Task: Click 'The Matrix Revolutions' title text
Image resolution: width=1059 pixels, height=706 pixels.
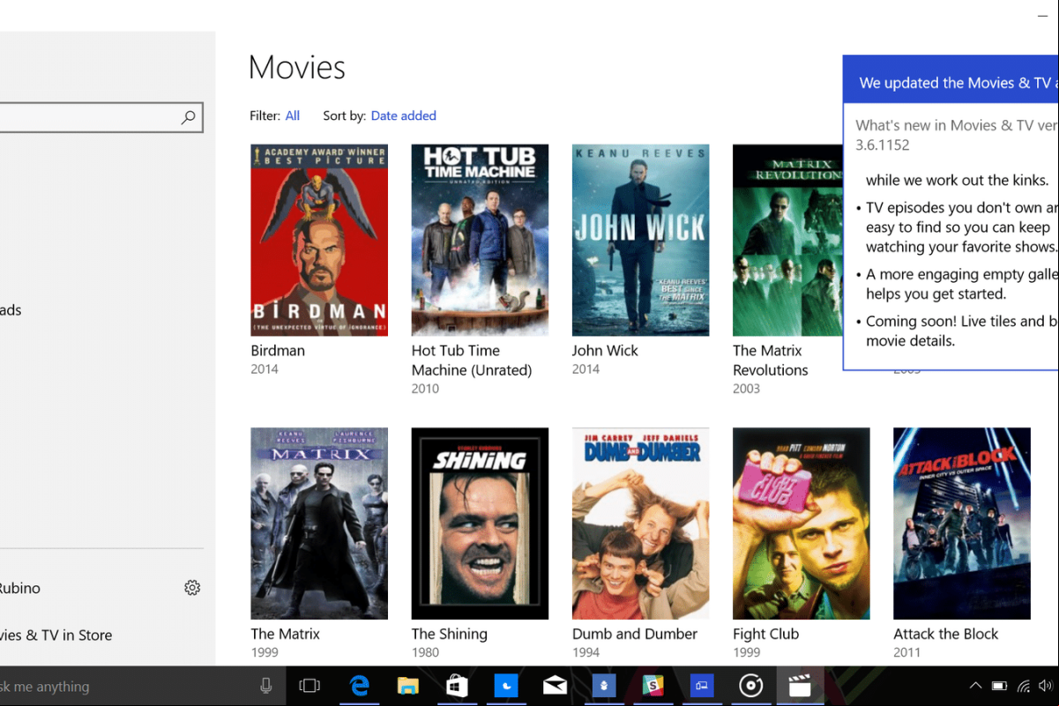Action: [771, 360]
